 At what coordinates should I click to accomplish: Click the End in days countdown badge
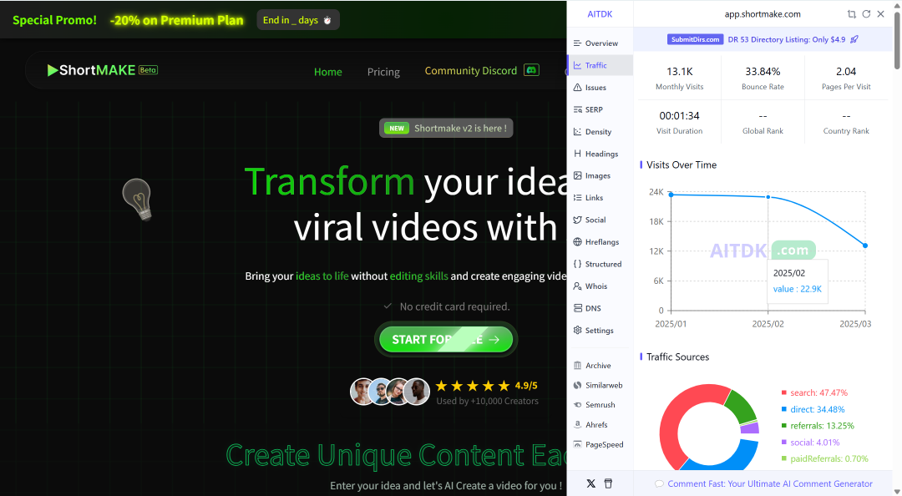pos(298,20)
